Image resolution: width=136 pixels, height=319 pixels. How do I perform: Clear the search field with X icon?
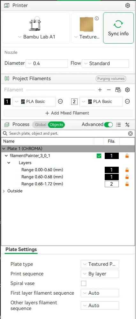(131, 133)
